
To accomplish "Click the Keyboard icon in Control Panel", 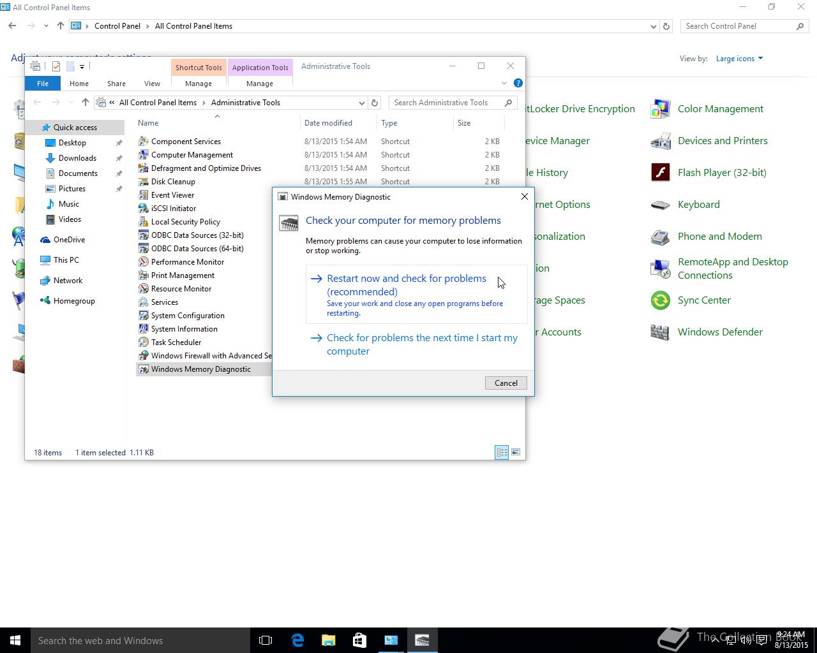I will [x=660, y=205].
